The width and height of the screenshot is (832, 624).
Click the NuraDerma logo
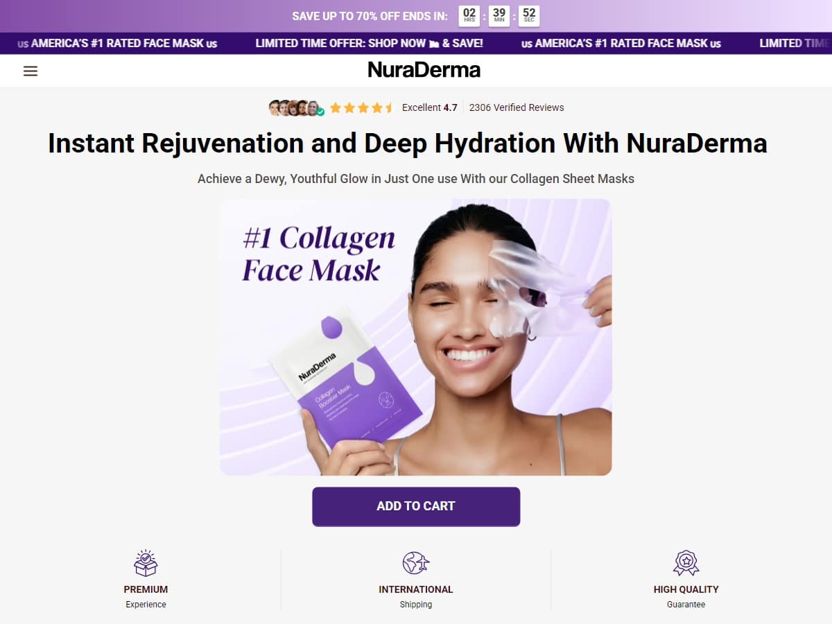(424, 70)
